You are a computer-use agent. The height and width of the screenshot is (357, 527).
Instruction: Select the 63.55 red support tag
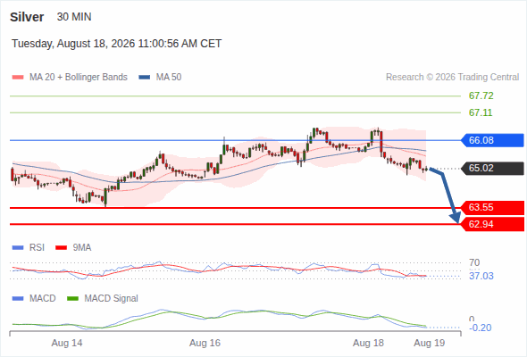pyautogui.click(x=492, y=208)
